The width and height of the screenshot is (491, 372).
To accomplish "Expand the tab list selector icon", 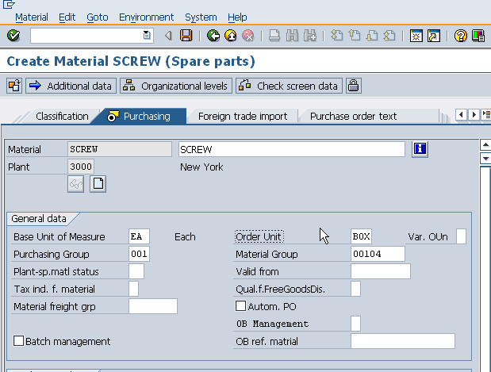I will [485, 116].
